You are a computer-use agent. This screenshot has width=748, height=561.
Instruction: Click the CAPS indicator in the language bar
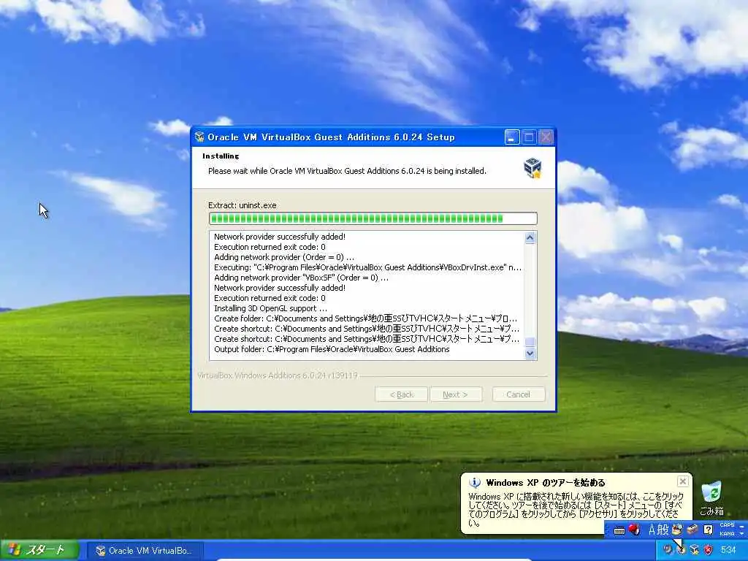tap(727, 525)
